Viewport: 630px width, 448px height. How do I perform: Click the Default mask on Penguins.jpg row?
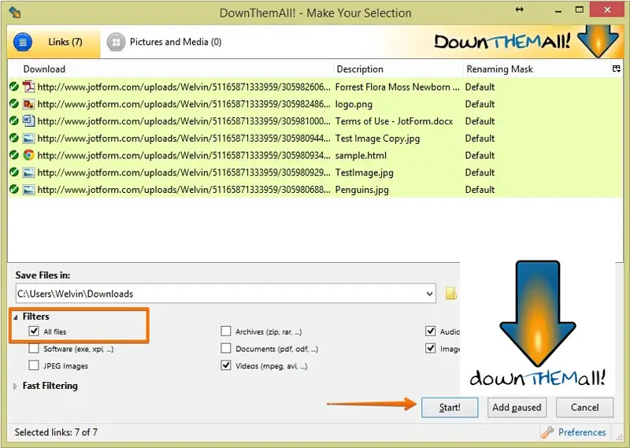coord(480,190)
